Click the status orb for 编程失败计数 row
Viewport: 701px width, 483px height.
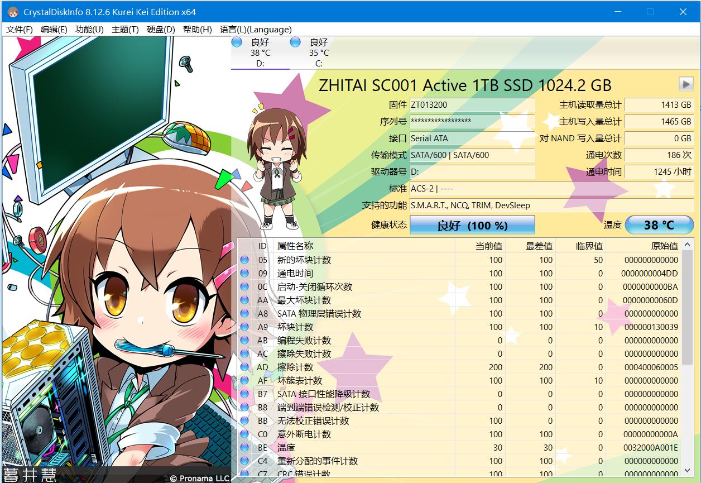[x=244, y=340]
